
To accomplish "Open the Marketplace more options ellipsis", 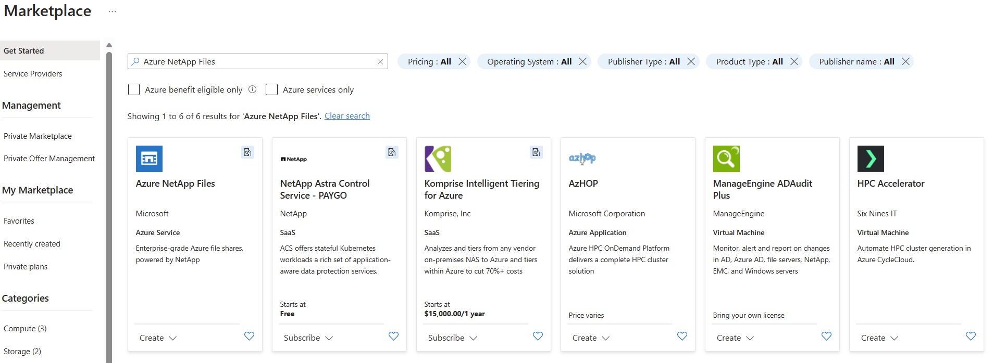I will pos(112,11).
